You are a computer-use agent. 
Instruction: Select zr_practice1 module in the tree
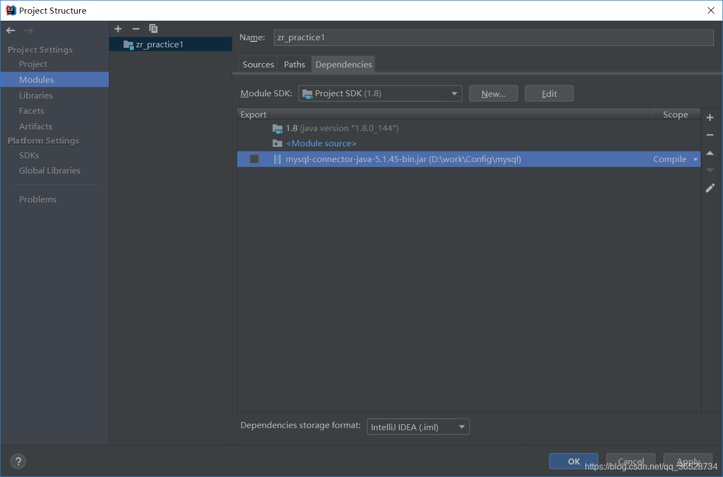coord(170,45)
